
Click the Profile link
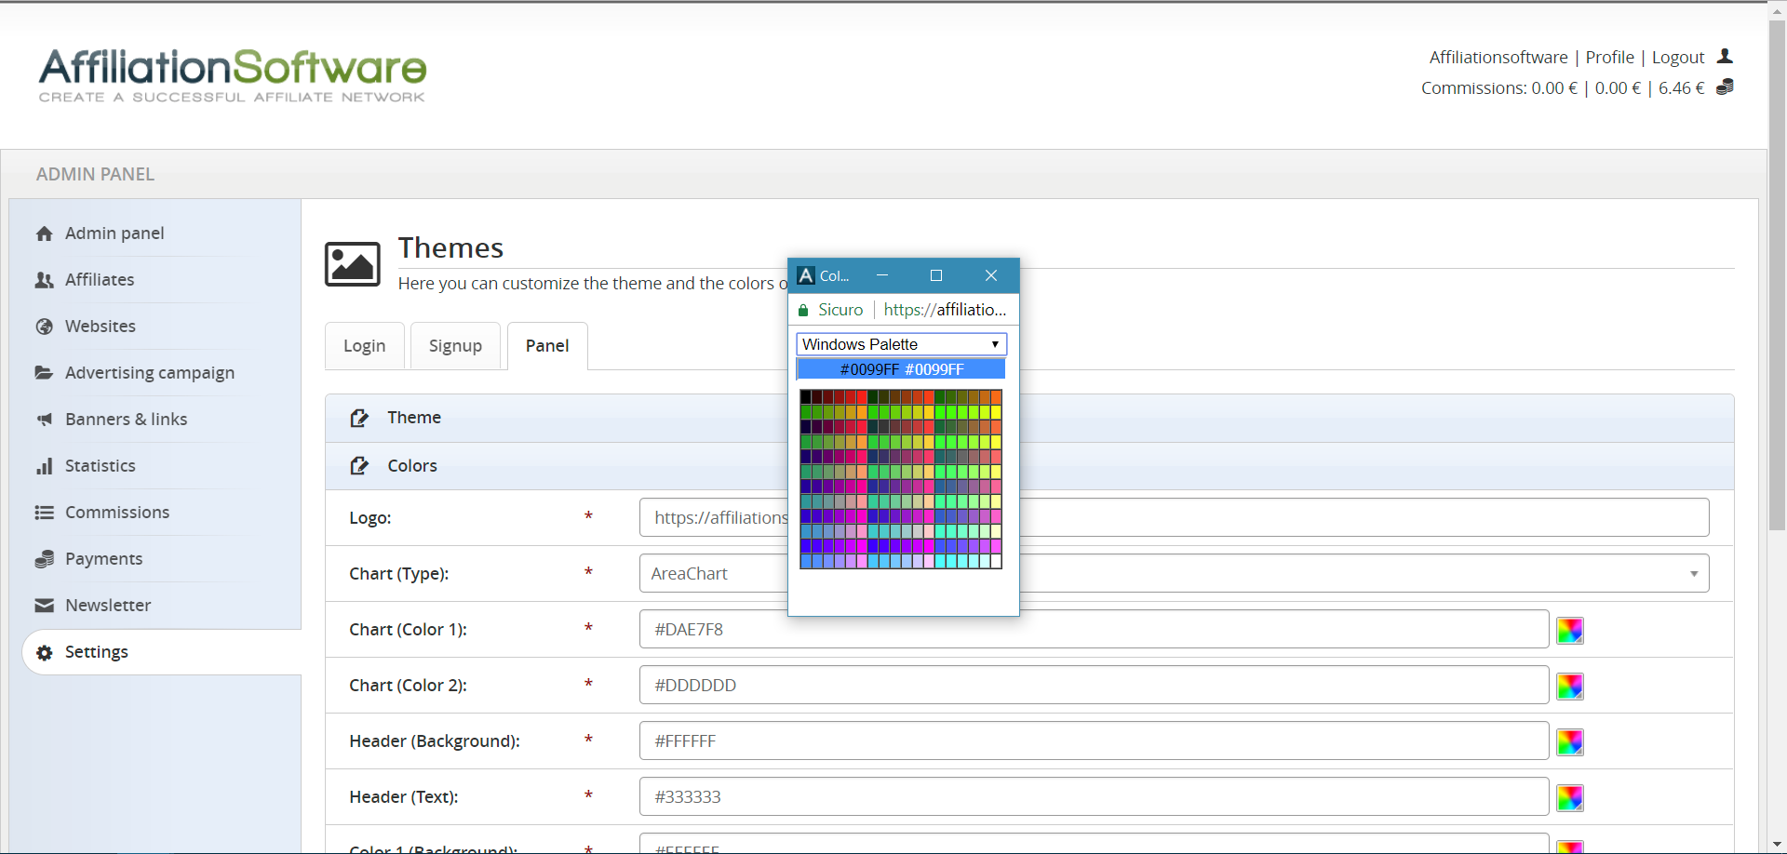point(1610,58)
